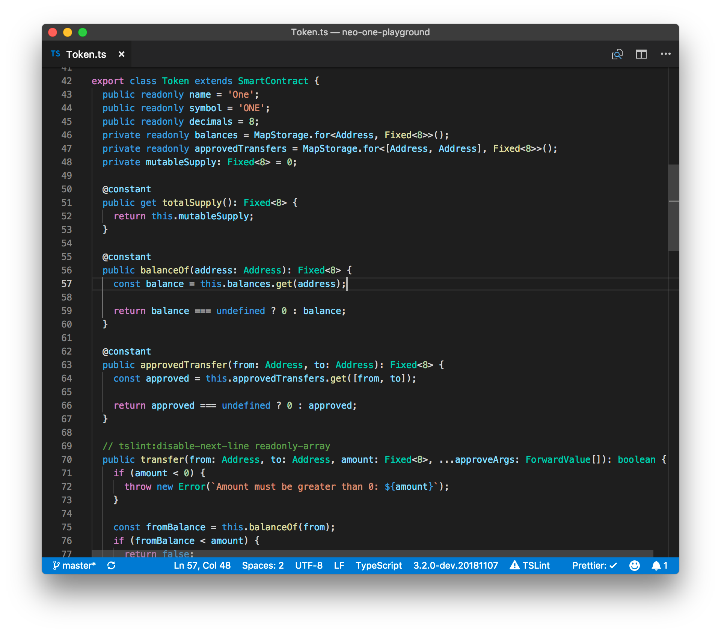Viewport: 721px width, 634px height.
Task: Click the yellow minimize window button
Action: [68, 32]
